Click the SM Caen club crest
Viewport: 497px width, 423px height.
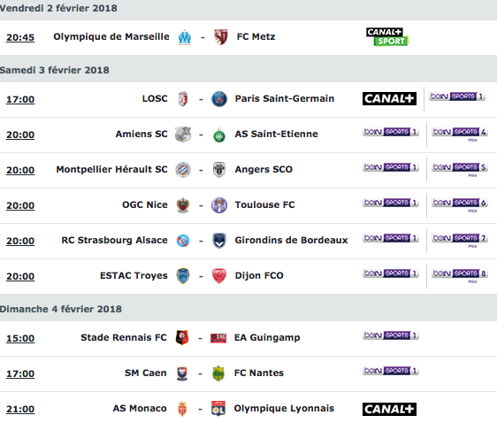click(x=182, y=373)
